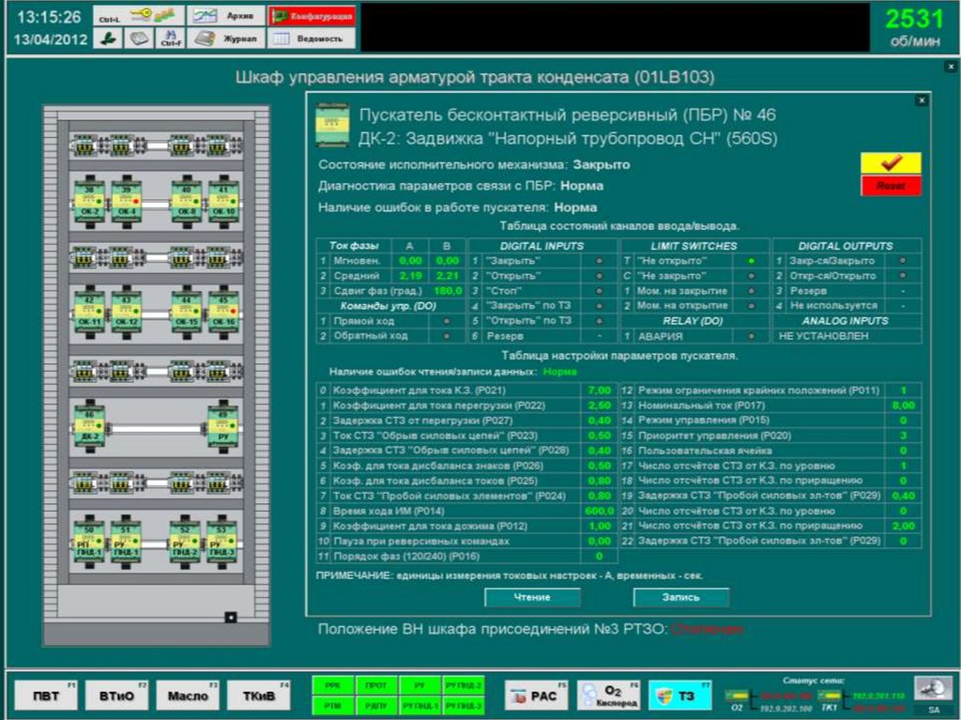Open the ТЗ protection screen
Image resolution: width=961 pixels, height=720 pixels.
(680, 696)
